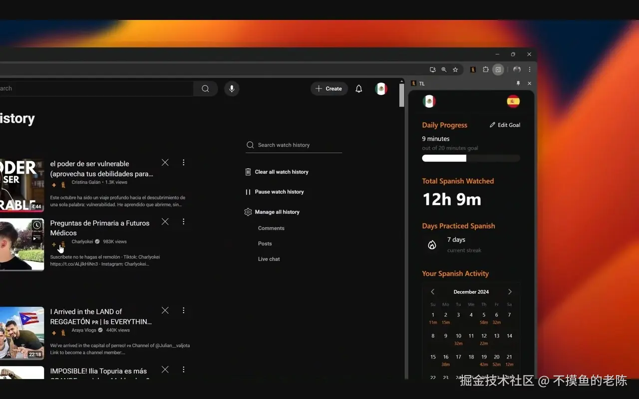Toggle the browser side panel button
This screenshot has width=639, height=399.
pyautogui.click(x=498, y=70)
